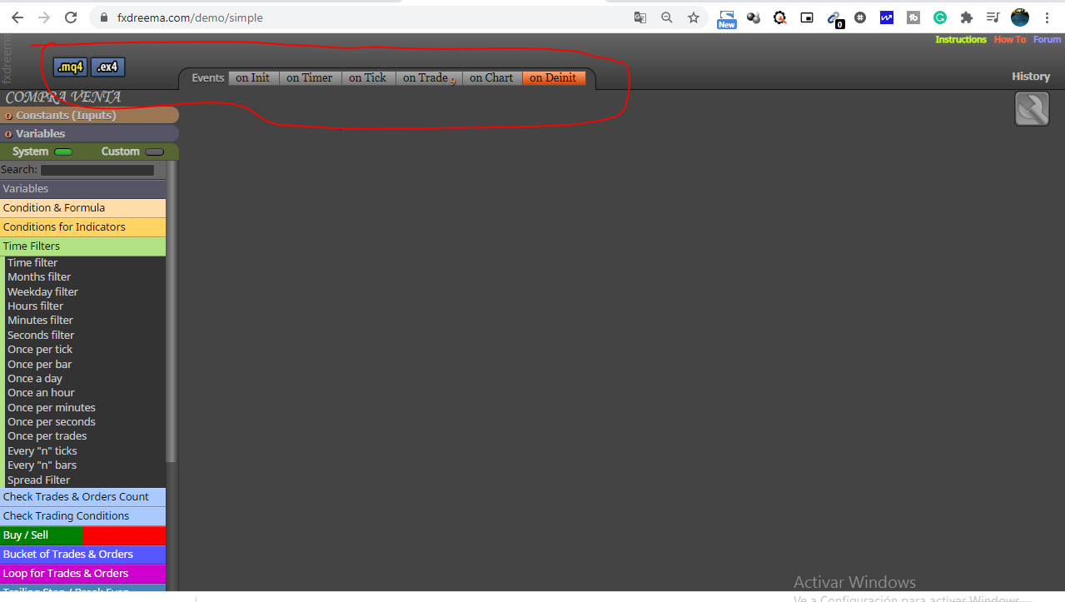Viewport: 1065px width, 602px height.
Task: Select the Once per minutes block
Action: click(52, 407)
